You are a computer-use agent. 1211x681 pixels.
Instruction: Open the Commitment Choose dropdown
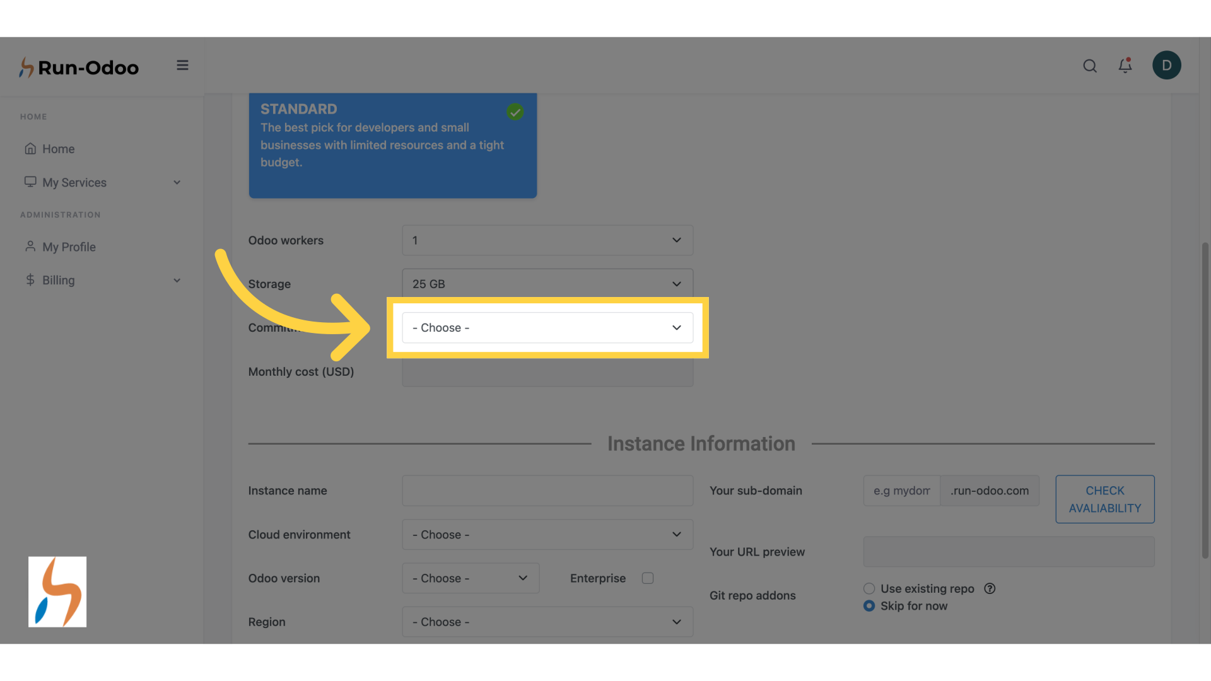pos(547,328)
